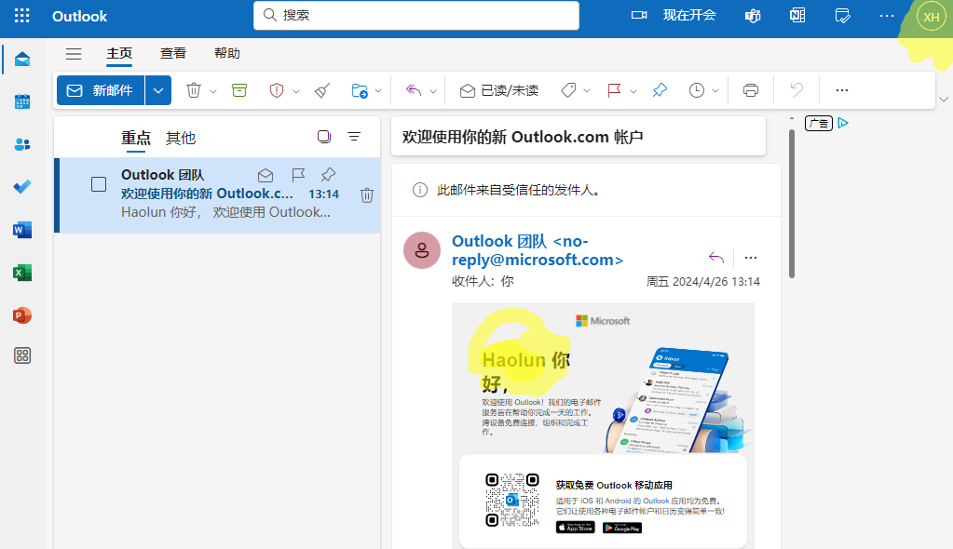Launch Excel from the left rail
Viewport: 953px width, 549px height.
[22, 273]
